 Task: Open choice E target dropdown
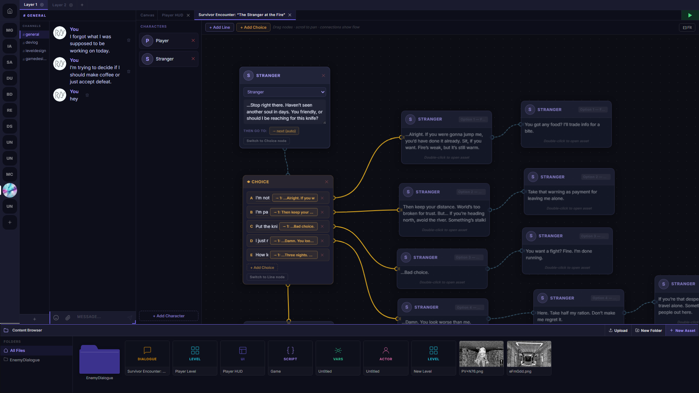294,255
